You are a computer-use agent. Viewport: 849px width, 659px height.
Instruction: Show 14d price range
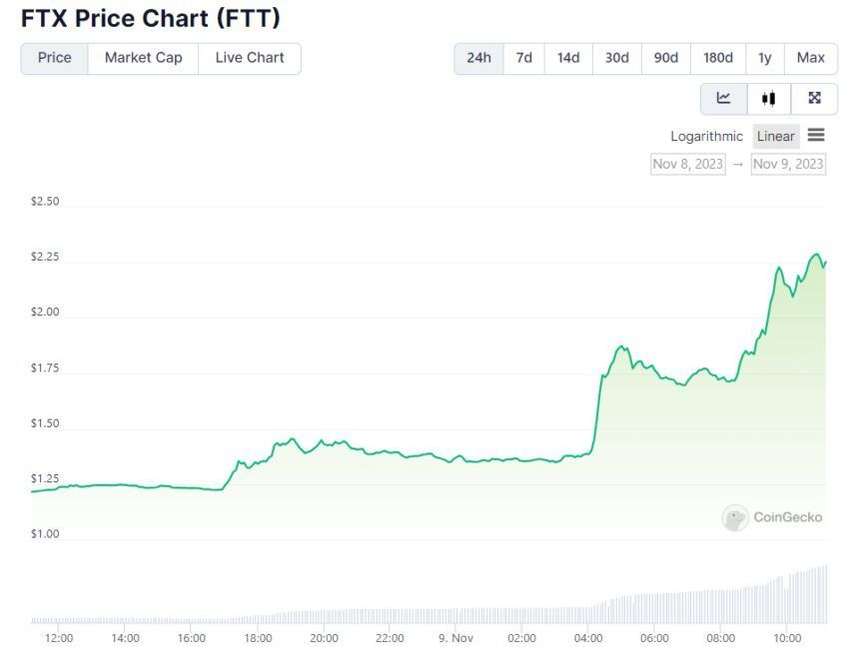coord(568,58)
